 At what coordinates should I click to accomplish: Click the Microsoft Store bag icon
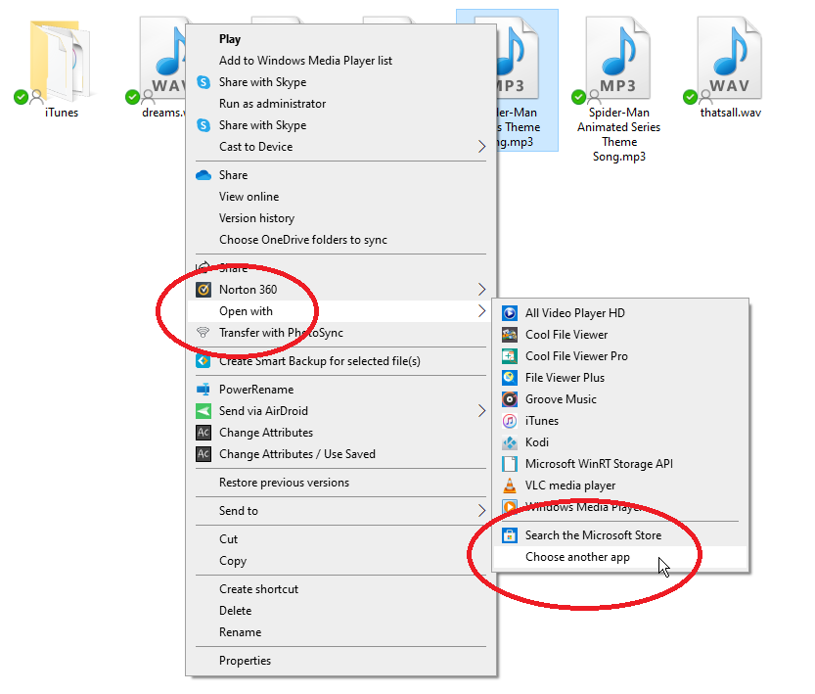pos(510,535)
